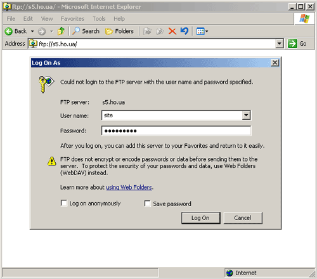Expand the User name dropdown list
This screenshot has height=279, width=317.
tap(246, 115)
